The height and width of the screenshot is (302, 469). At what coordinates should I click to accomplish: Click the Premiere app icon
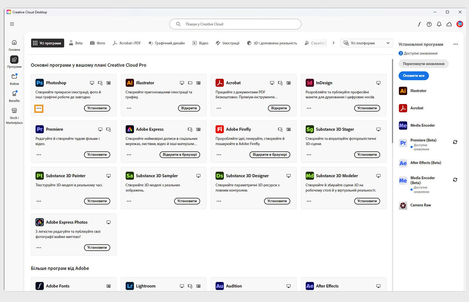tap(40, 129)
